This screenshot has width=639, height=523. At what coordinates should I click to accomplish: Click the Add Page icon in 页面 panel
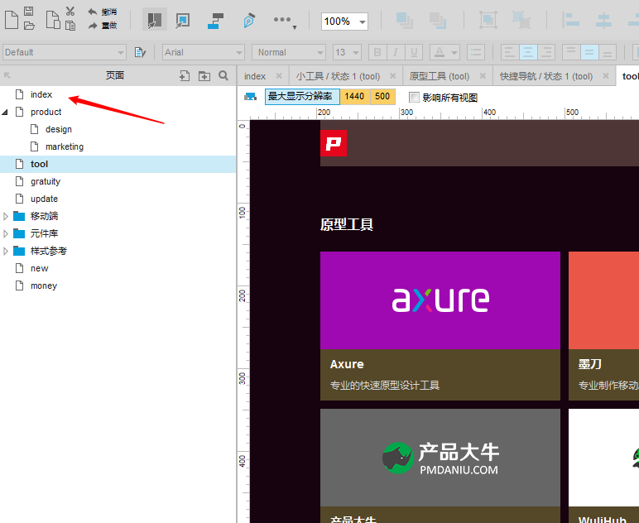point(185,76)
